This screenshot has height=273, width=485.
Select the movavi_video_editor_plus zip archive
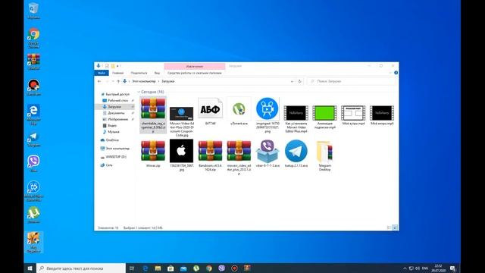click(x=239, y=158)
